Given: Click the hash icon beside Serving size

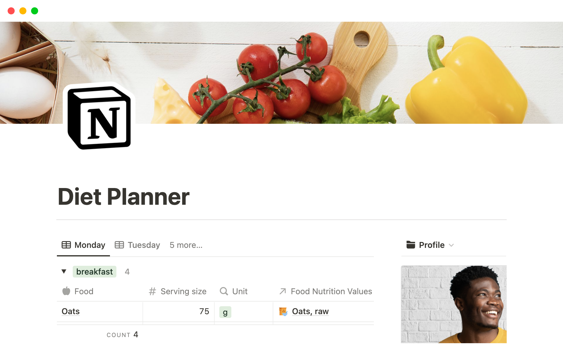Looking at the screenshot, I should (152, 291).
